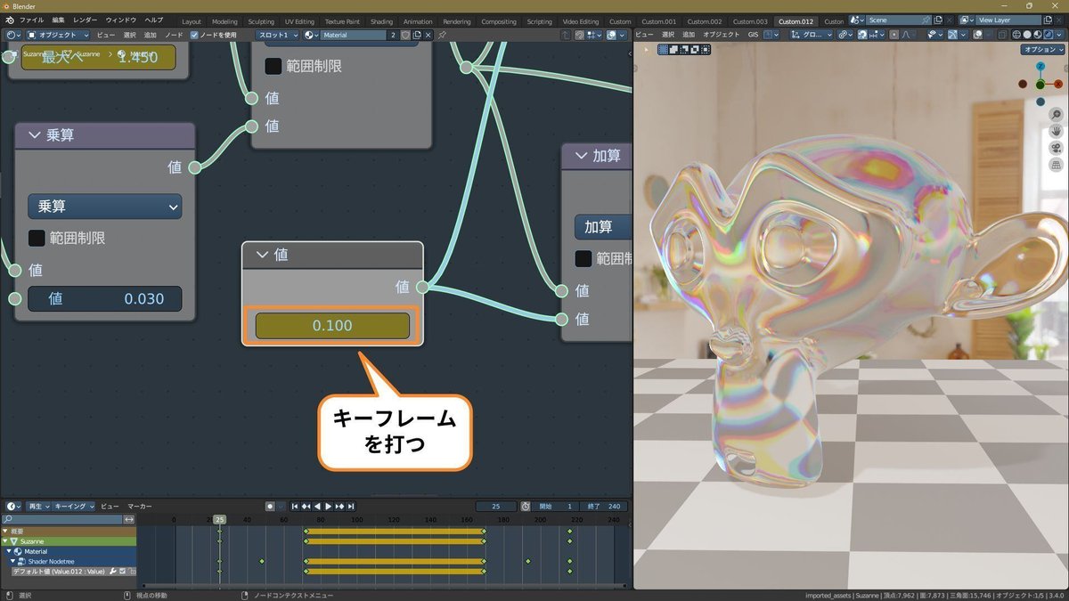Open the 乗算 operation dropdown in node
The height and width of the screenshot is (601, 1069).
click(x=105, y=206)
